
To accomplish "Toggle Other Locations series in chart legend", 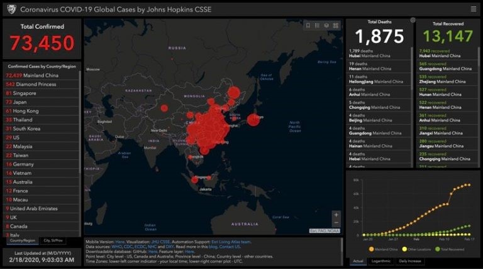I will coord(416,250).
